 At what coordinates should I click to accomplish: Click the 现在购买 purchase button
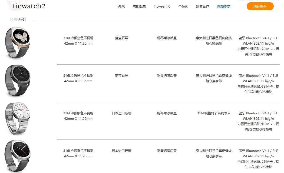click(260, 6)
